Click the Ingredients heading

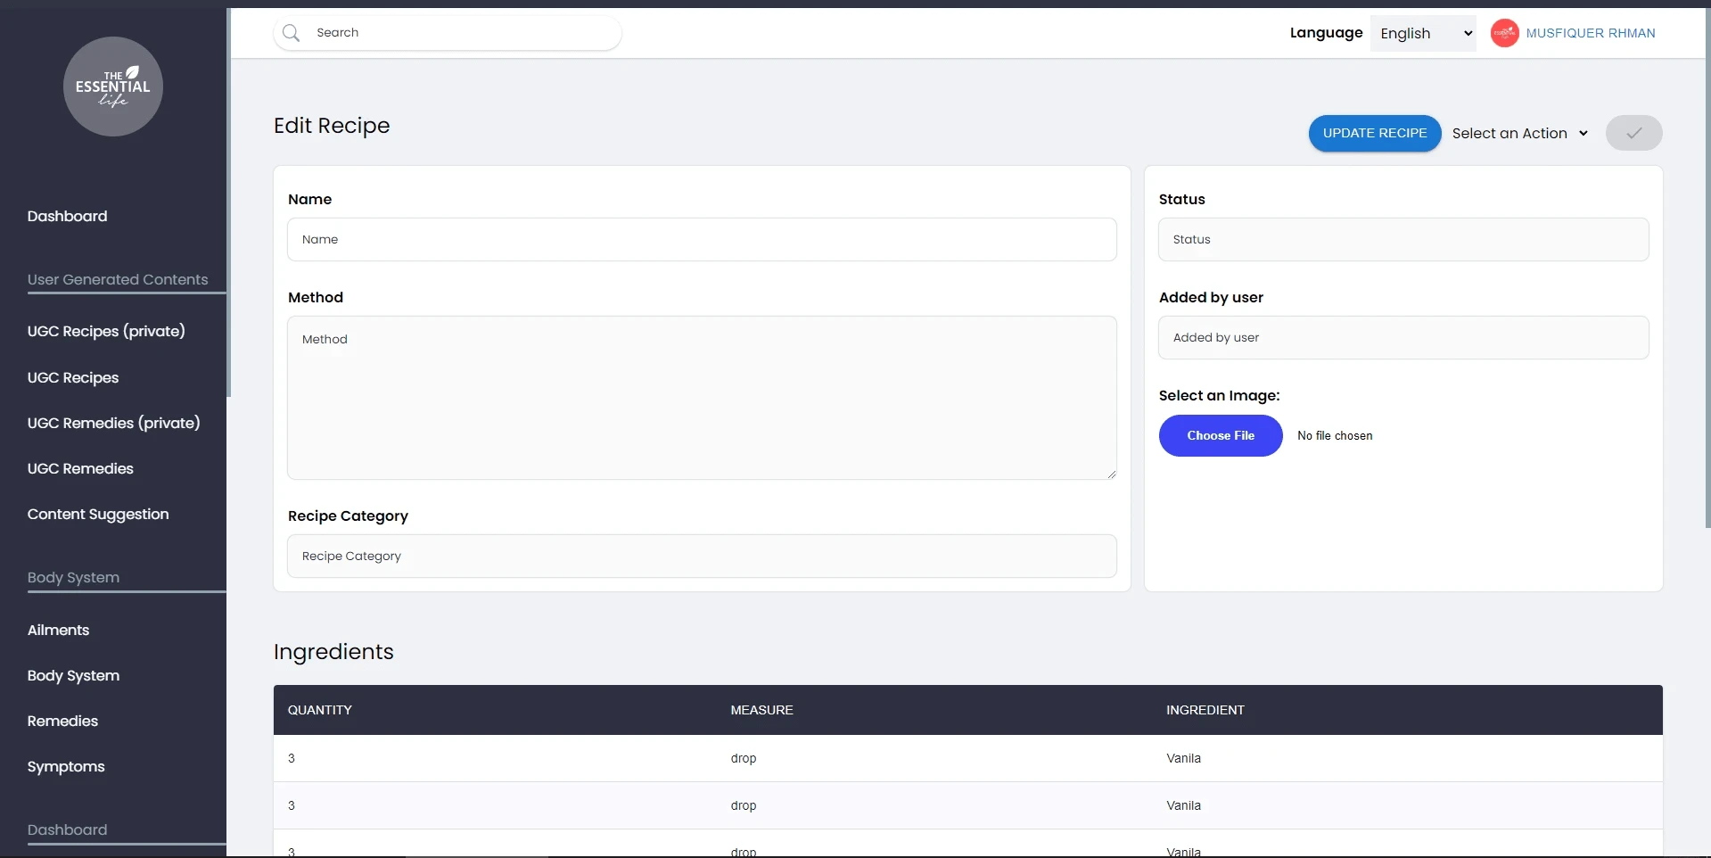[333, 651]
